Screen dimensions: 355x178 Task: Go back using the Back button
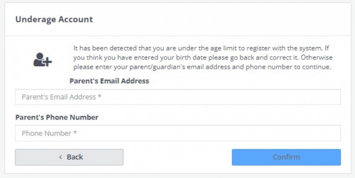pos(69,157)
